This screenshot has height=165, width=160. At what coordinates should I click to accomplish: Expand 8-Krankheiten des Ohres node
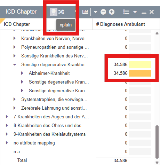(x=7, y=125)
